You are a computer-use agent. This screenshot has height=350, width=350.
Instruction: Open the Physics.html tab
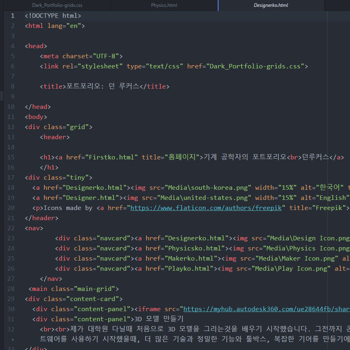click(164, 5)
